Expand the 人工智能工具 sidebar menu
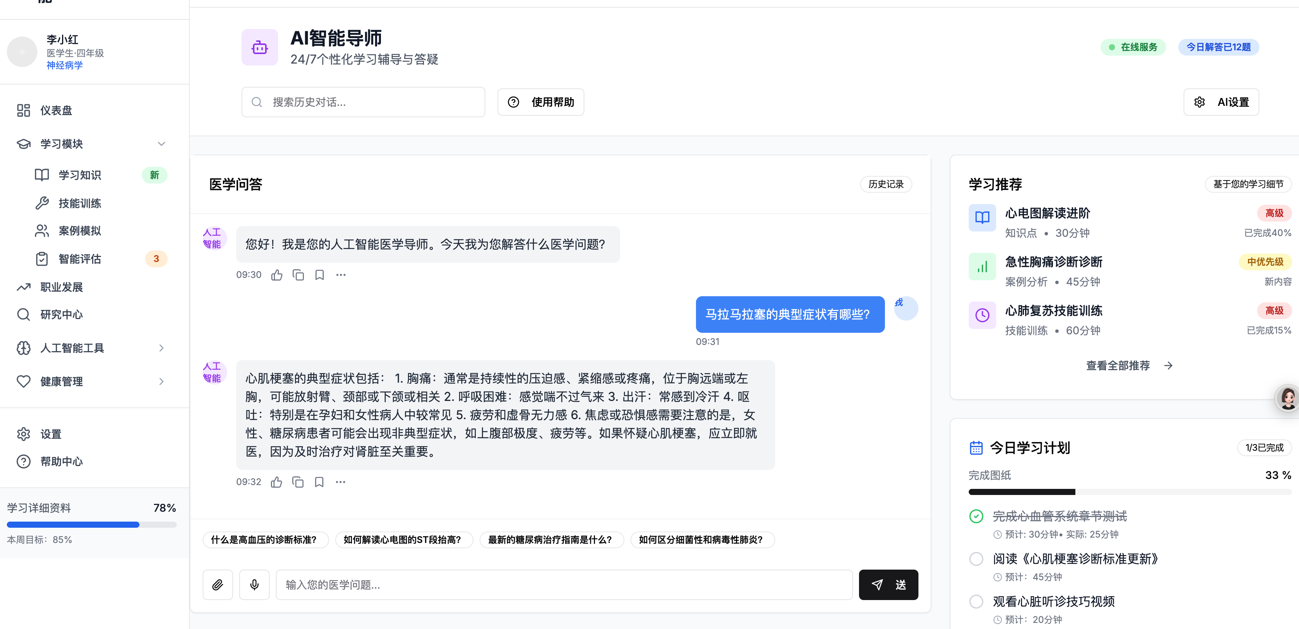 (162, 348)
